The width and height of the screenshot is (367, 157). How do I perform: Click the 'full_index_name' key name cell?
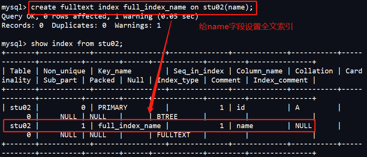click(129, 126)
